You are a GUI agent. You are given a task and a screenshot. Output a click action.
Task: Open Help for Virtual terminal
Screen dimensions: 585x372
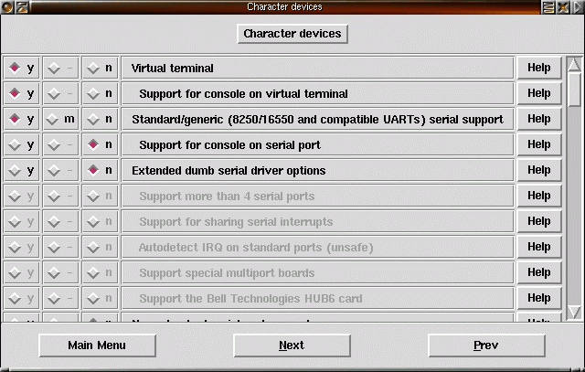(x=538, y=68)
